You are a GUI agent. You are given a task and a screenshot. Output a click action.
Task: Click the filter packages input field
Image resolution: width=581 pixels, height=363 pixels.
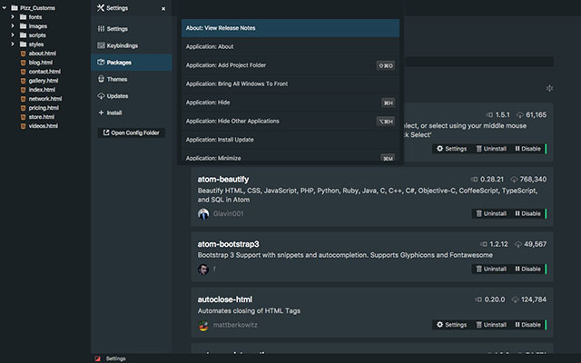pos(478,62)
